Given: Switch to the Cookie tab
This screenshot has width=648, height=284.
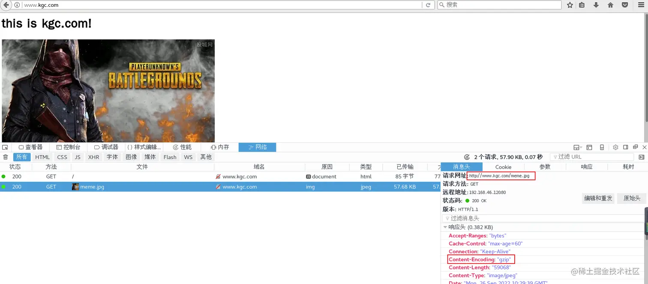Looking at the screenshot, I should tap(503, 167).
